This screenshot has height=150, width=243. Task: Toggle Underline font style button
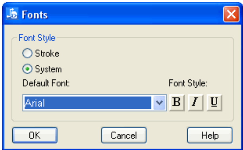(x=214, y=103)
